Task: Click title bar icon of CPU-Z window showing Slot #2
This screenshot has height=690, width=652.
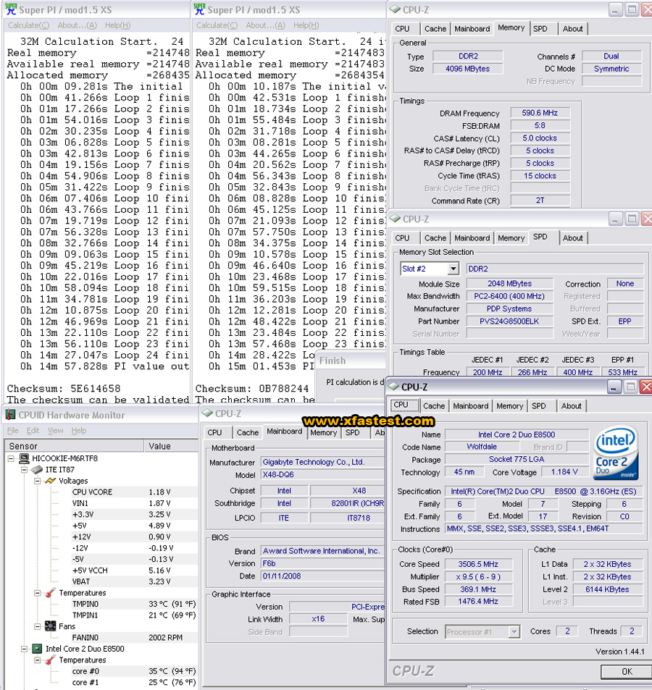Action: (x=395, y=219)
